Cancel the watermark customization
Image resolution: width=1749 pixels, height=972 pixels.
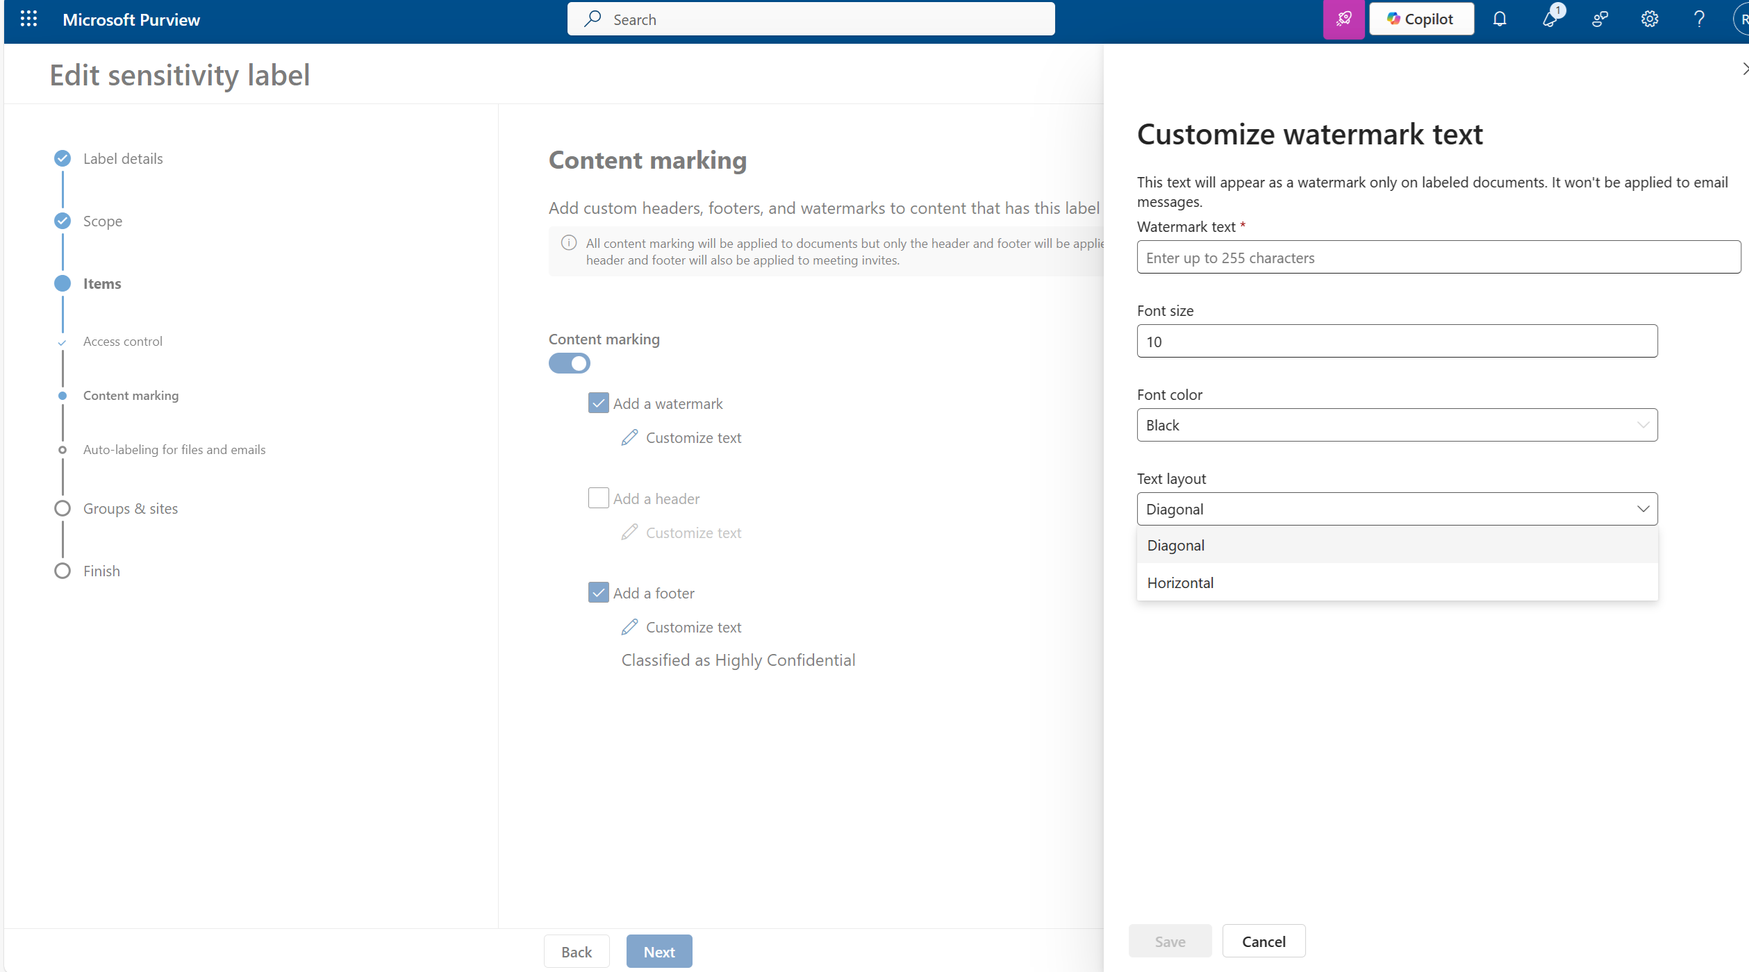(x=1263, y=940)
